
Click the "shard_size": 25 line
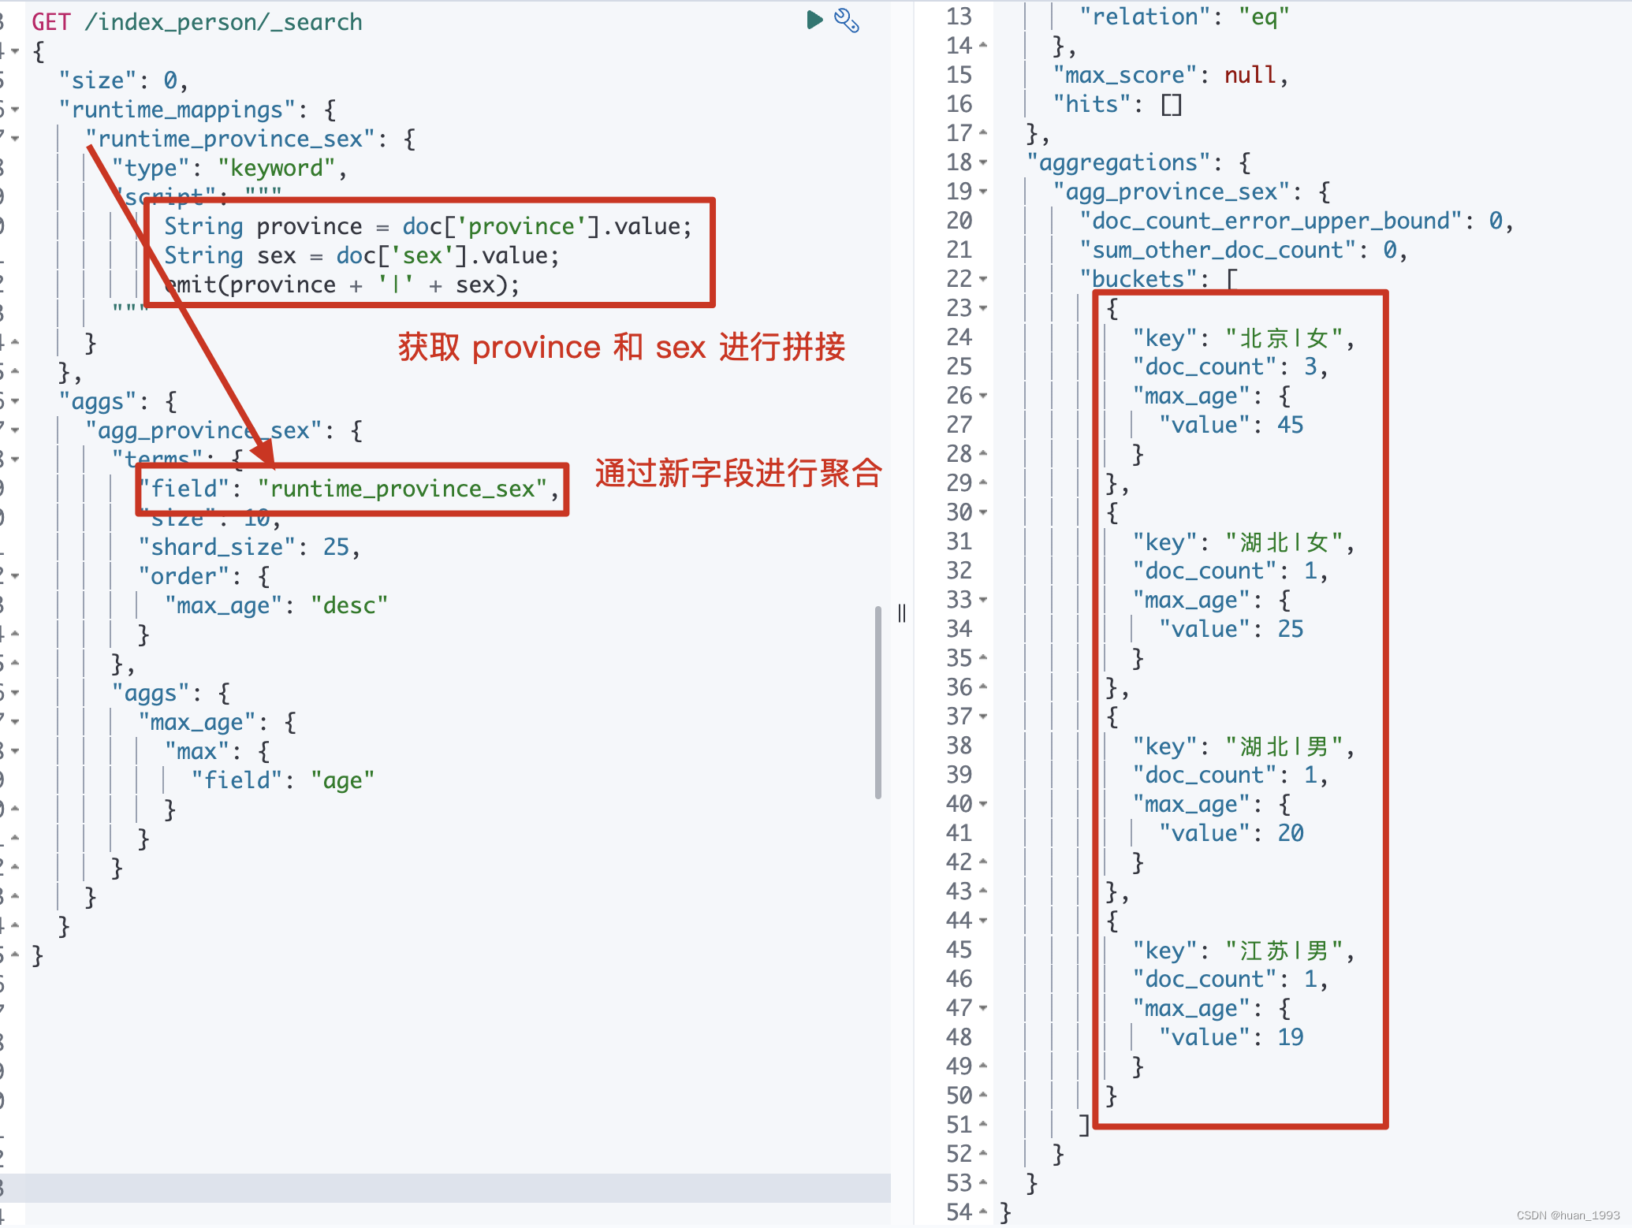pos(250,547)
